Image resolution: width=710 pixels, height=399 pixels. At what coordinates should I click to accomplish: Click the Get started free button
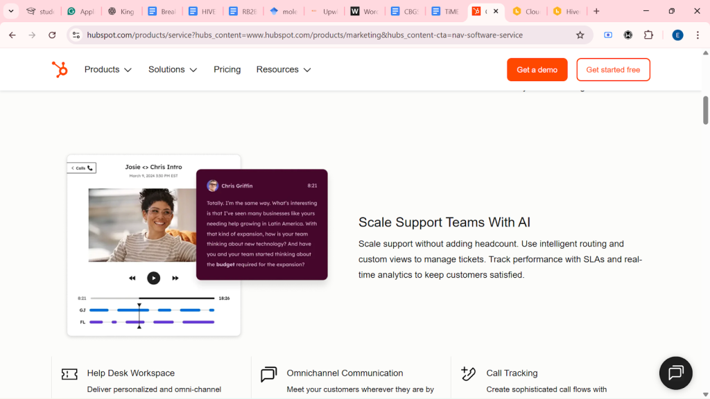coord(613,69)
